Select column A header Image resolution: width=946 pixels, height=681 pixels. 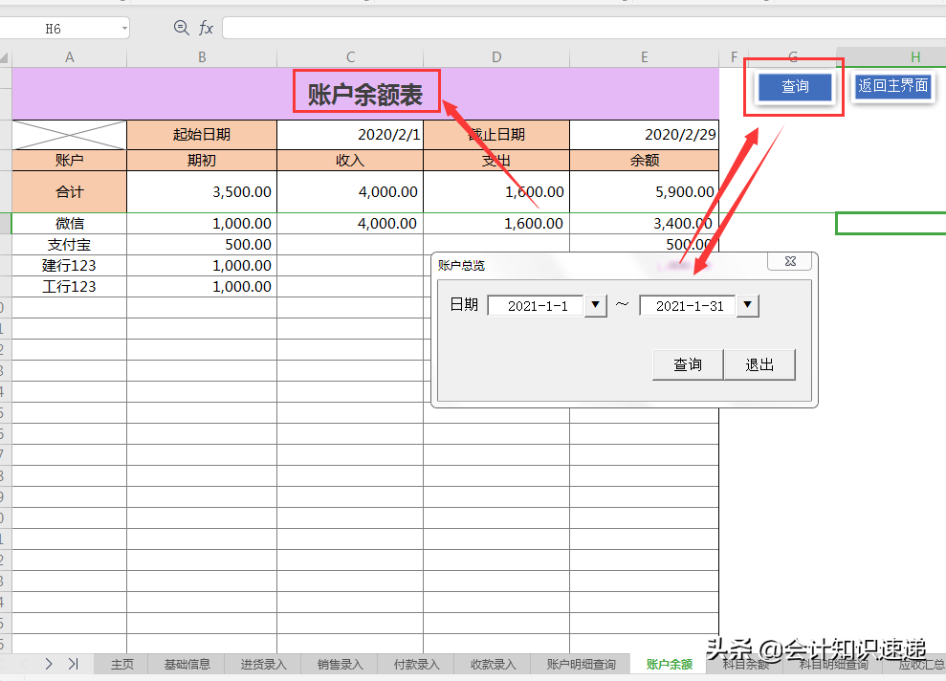[70, 57]
